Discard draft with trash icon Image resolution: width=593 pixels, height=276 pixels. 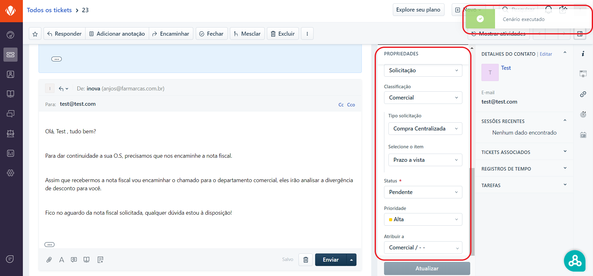[305, 260]
